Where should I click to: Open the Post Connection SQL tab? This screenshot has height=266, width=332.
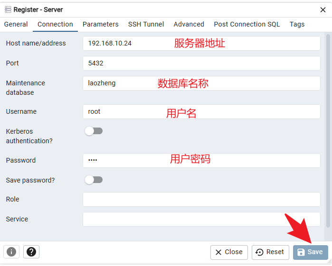[247, 24]
